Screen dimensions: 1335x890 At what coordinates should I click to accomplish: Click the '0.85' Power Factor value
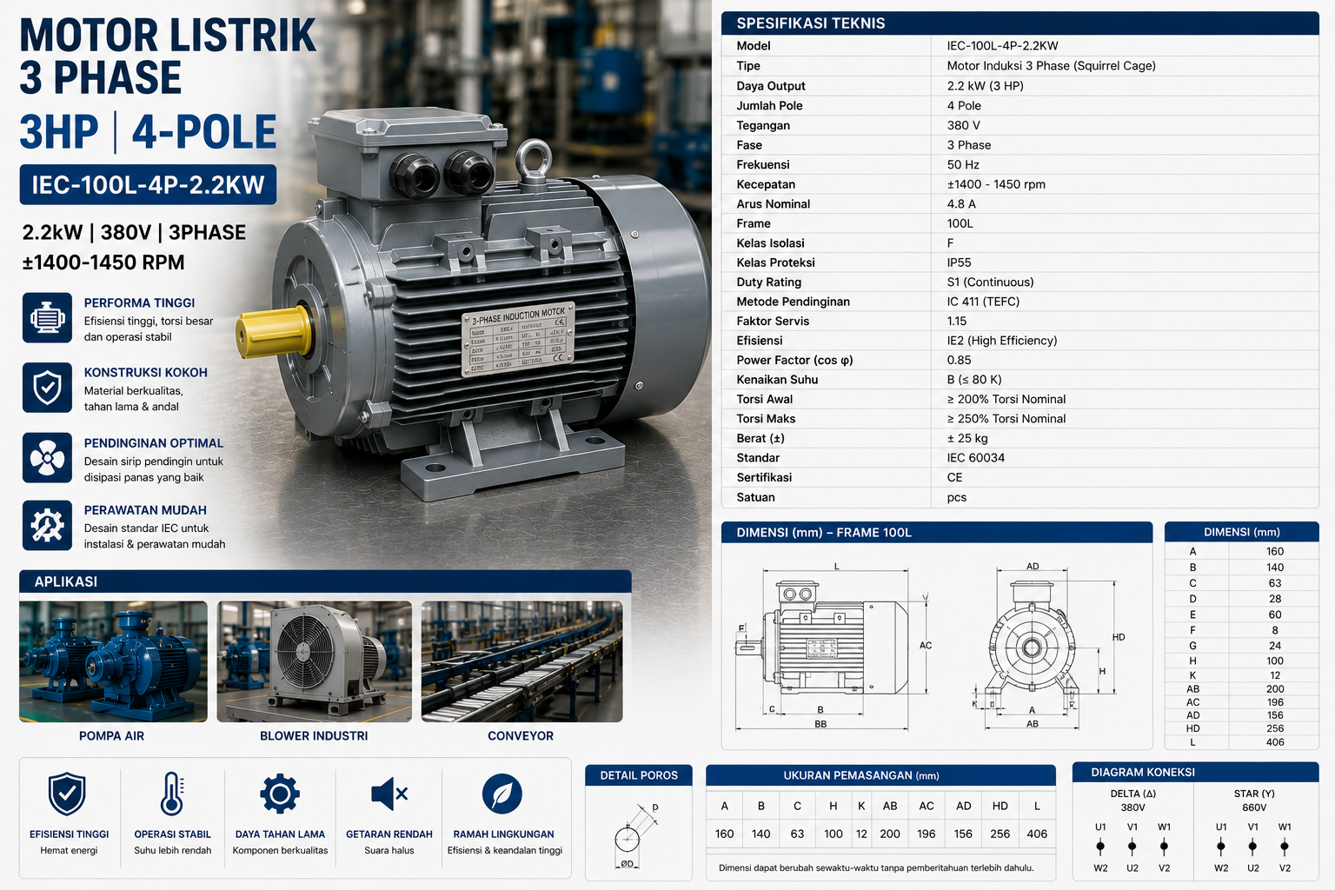[959, 360]
